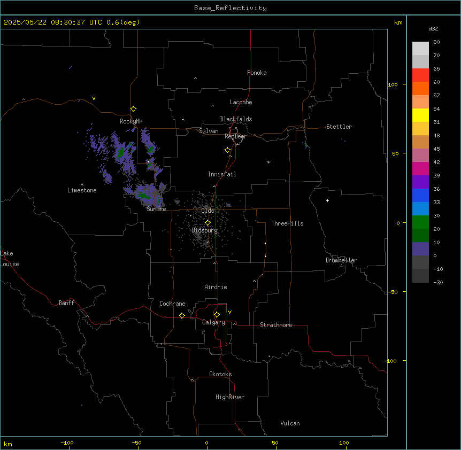Click the 2025/05/22 08:30:37 UTC timestamp

(x=53, y=22)
